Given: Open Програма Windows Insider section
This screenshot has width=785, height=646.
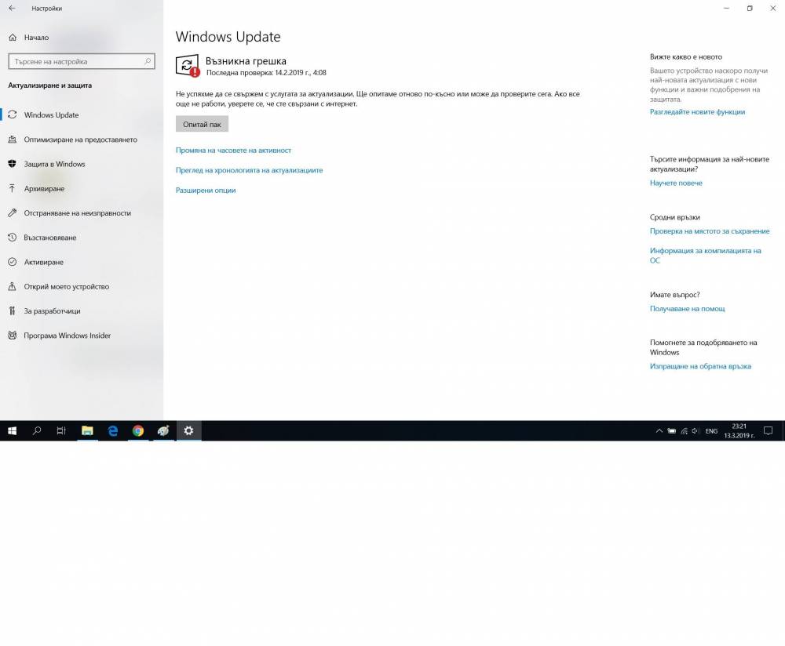Looking at the screenshot, I should [82, 336].
